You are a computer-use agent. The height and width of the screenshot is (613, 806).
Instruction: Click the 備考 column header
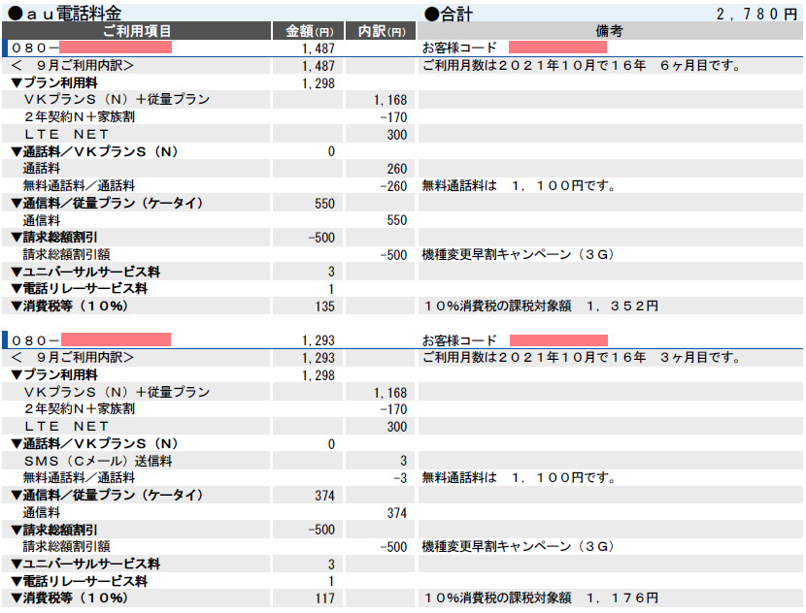click(609, 31)
